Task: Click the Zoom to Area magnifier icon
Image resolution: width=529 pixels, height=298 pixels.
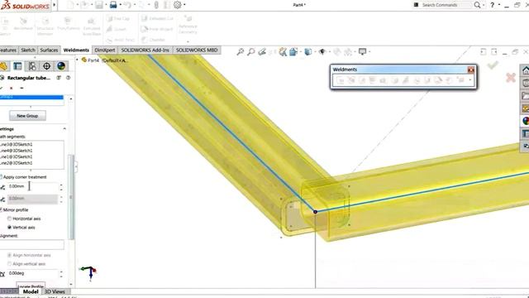Action: tap(251, 51)
